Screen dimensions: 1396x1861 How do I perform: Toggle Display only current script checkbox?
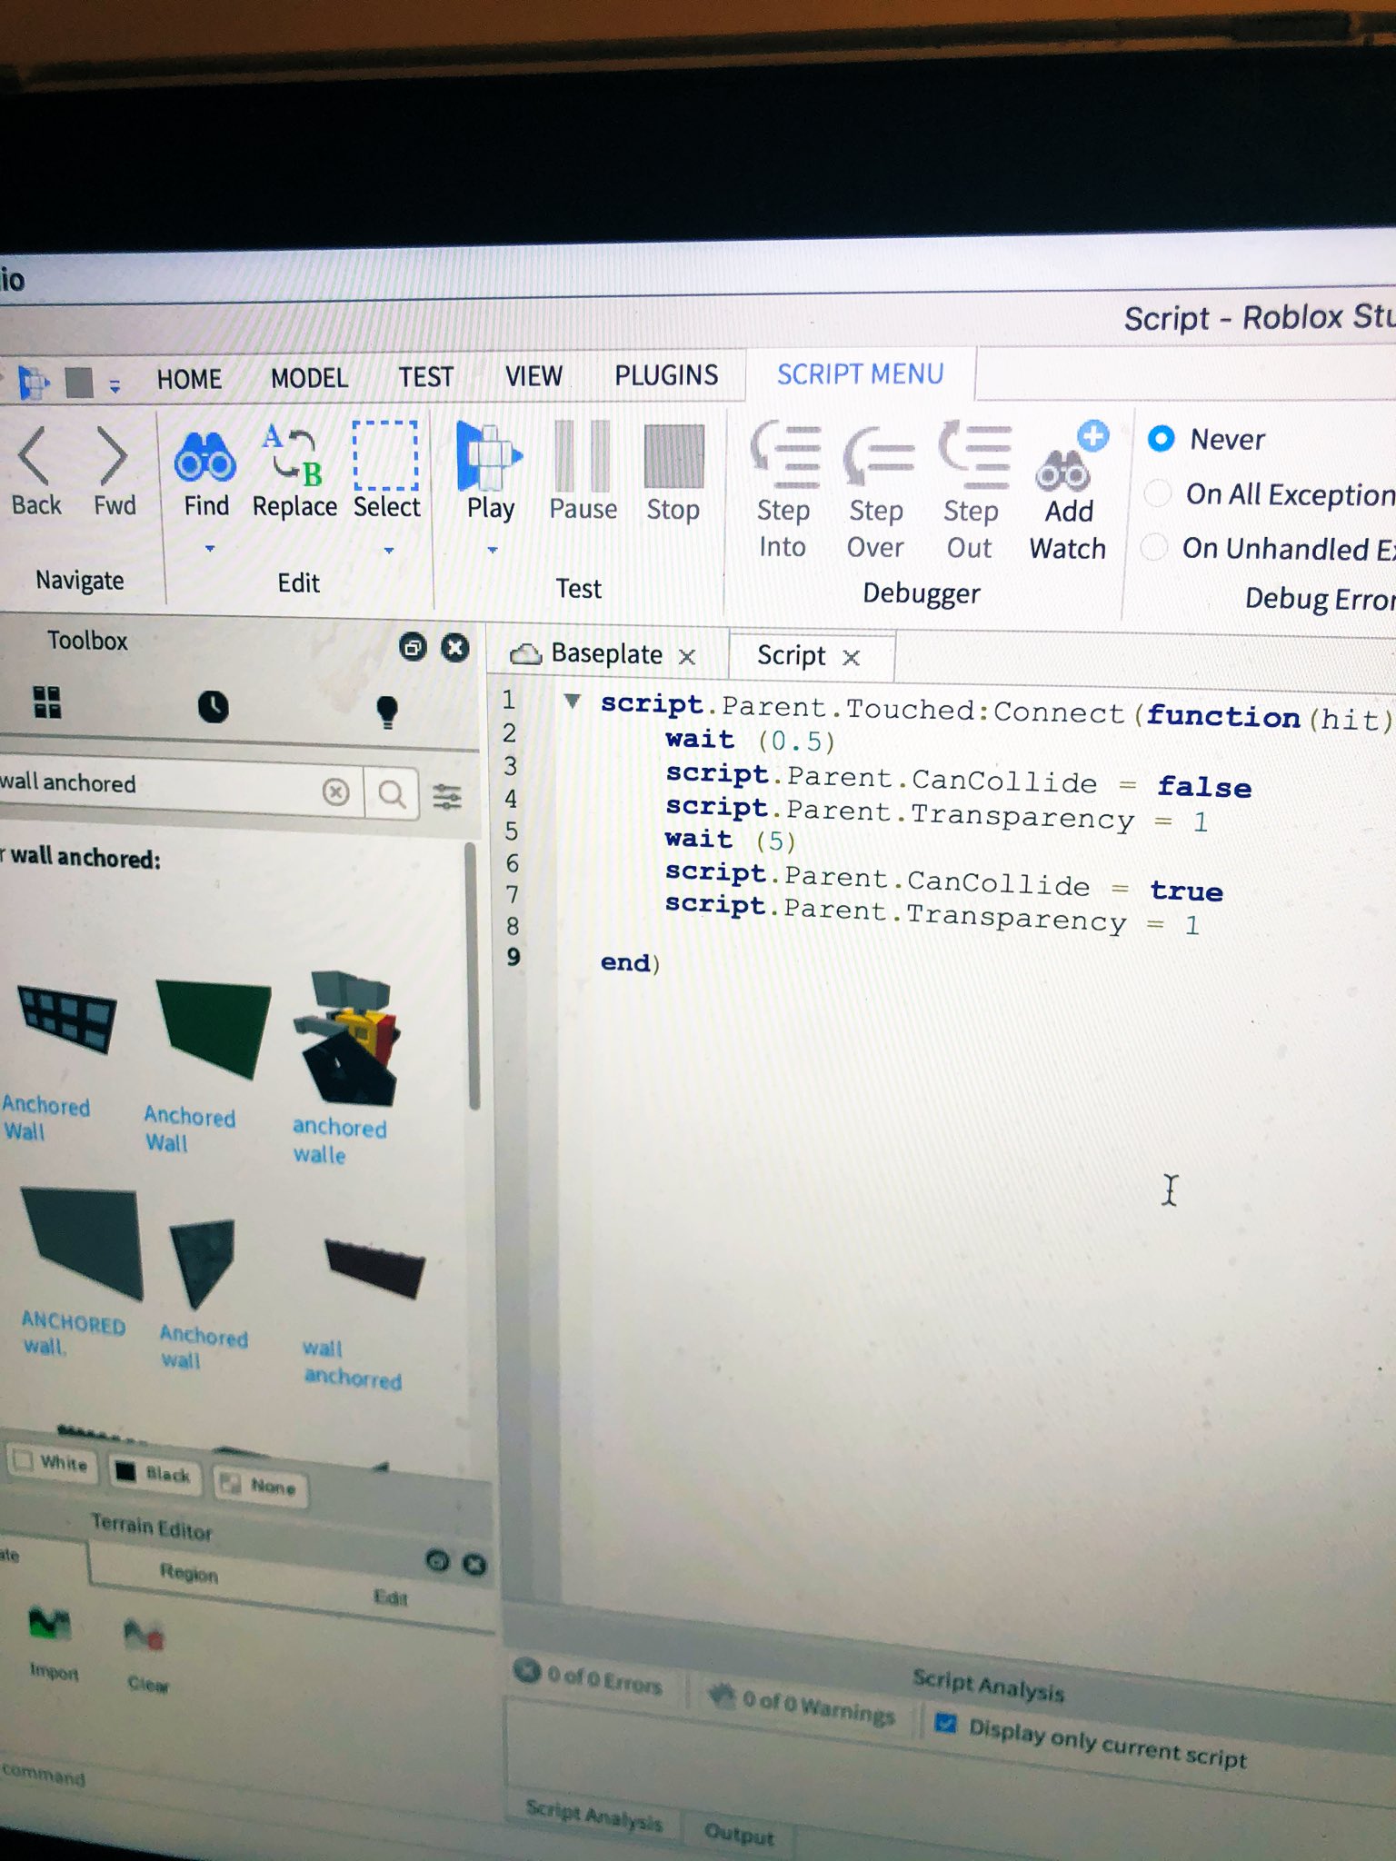click(x=945, y=1723)
